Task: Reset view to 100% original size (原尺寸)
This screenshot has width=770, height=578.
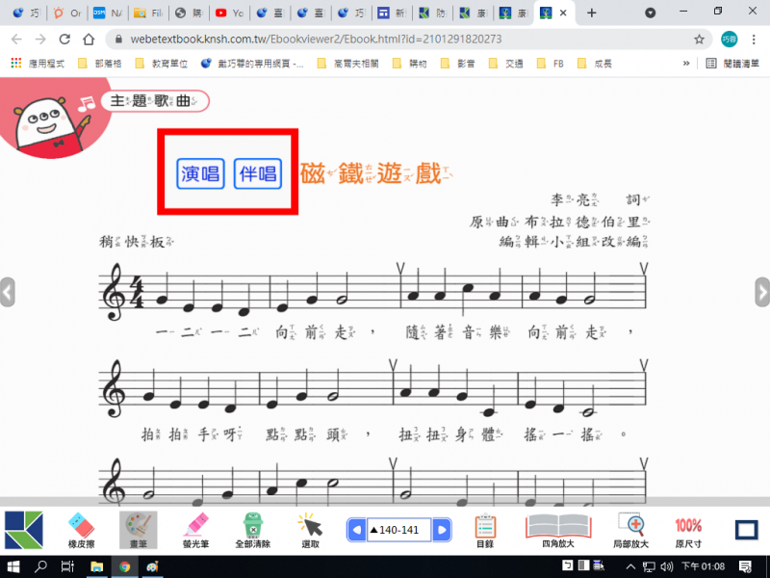Action: coord(687,529)
